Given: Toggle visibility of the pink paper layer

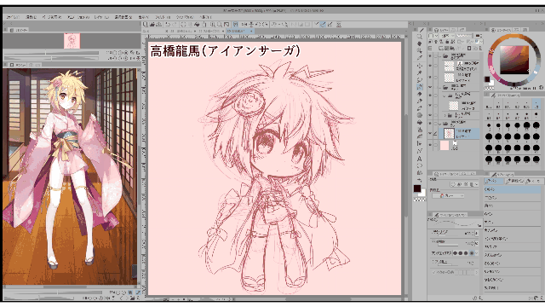Looking at the screenshot, I should pos(430,145).
